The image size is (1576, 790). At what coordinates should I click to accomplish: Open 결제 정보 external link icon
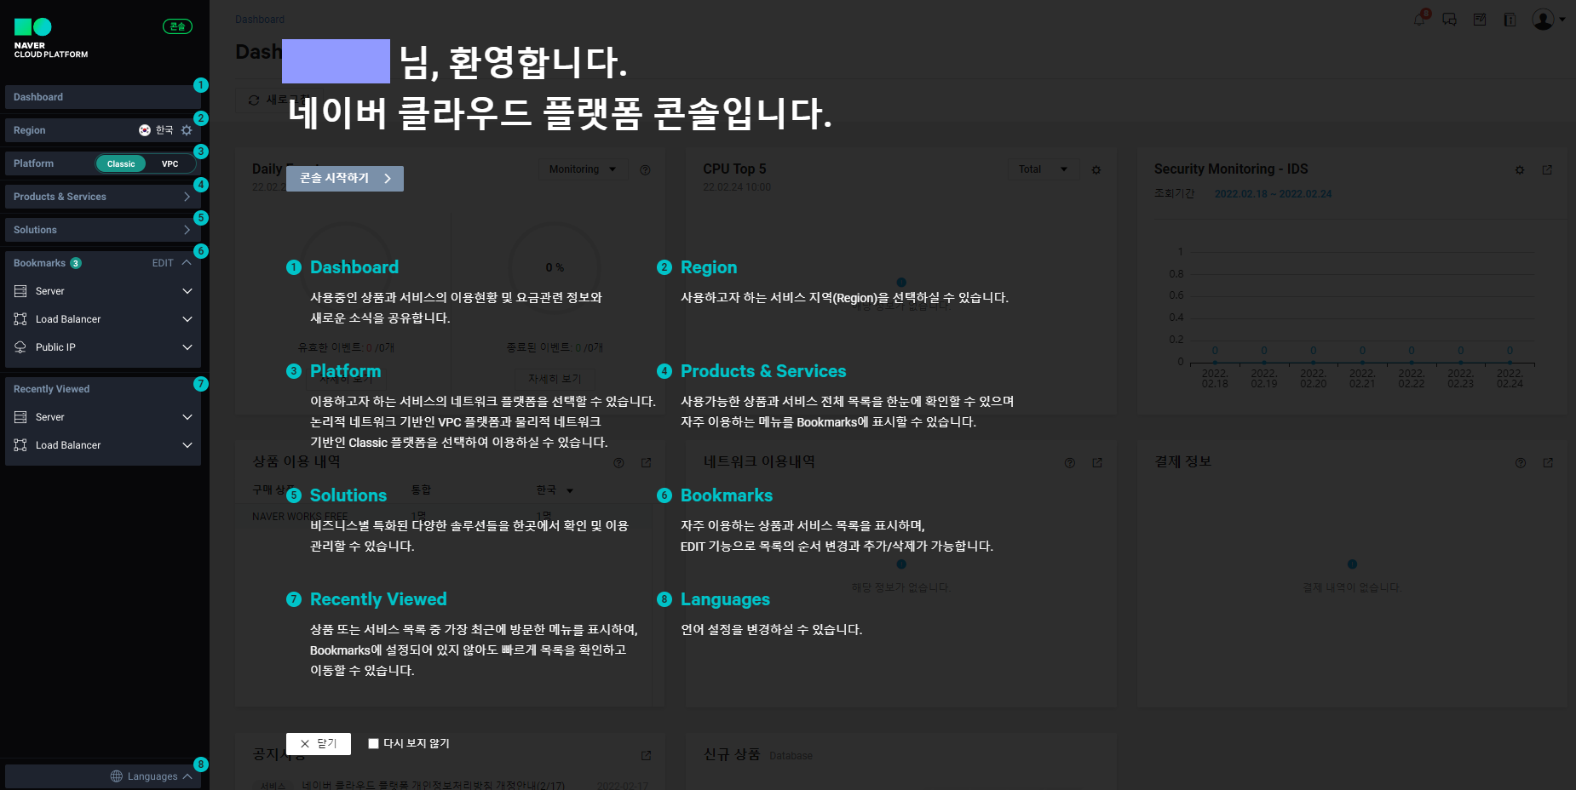[x=1548, y=463]
